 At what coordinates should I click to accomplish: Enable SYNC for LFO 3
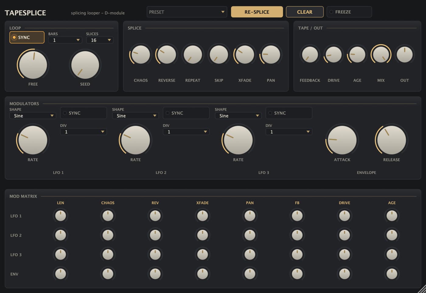pos(289,113)
